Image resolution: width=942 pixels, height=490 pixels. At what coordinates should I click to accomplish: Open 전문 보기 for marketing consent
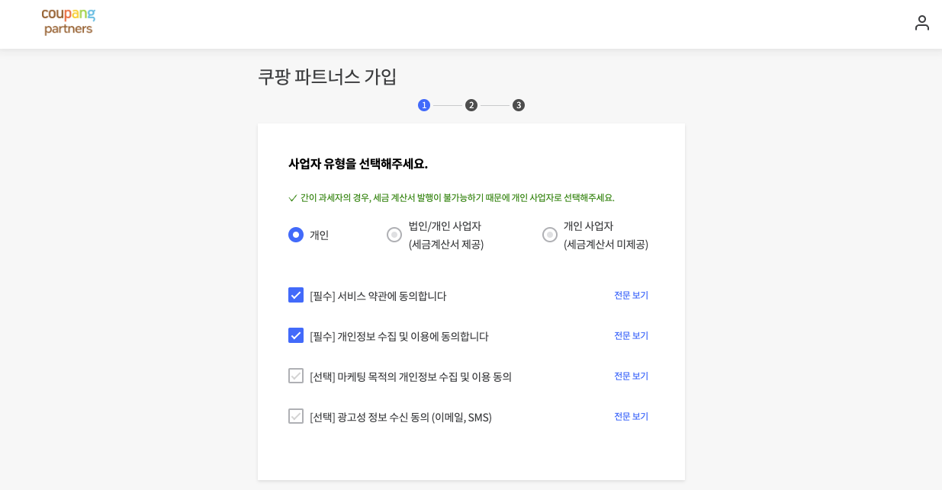(631, 376)
